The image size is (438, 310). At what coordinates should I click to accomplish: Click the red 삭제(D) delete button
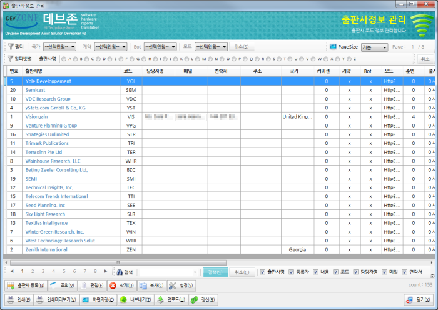[122, 286]
